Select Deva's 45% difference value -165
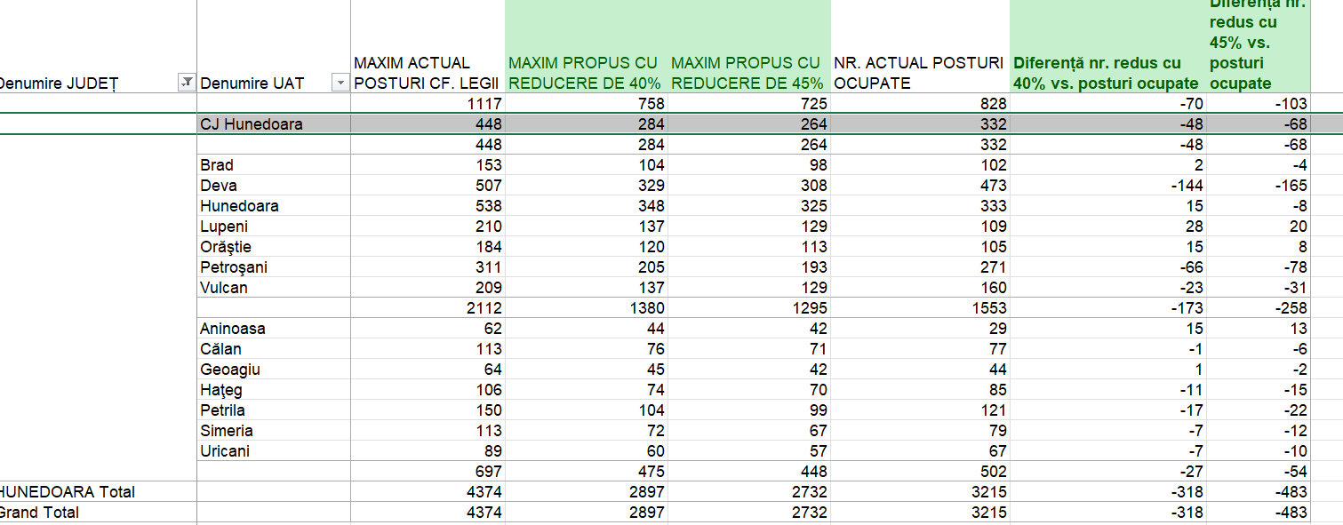Image resolution: width=1343 pixels, height=525 pixels. (x=1289, y=186)
